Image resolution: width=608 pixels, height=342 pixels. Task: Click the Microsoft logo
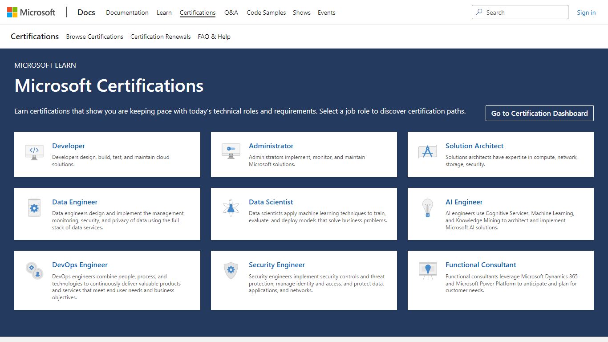coord(31,12)
